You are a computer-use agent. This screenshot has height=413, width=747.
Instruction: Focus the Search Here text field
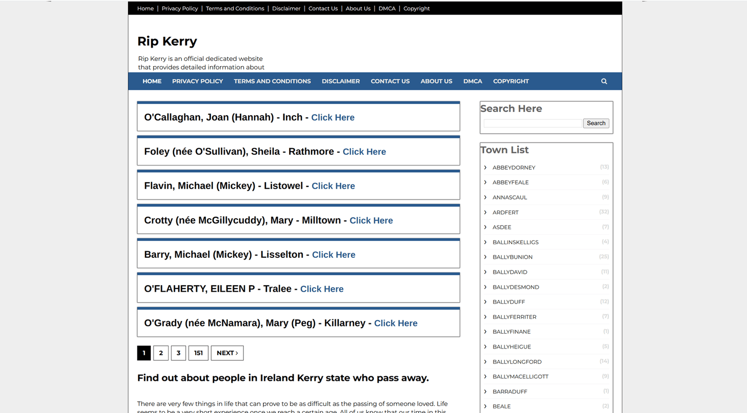533,123
